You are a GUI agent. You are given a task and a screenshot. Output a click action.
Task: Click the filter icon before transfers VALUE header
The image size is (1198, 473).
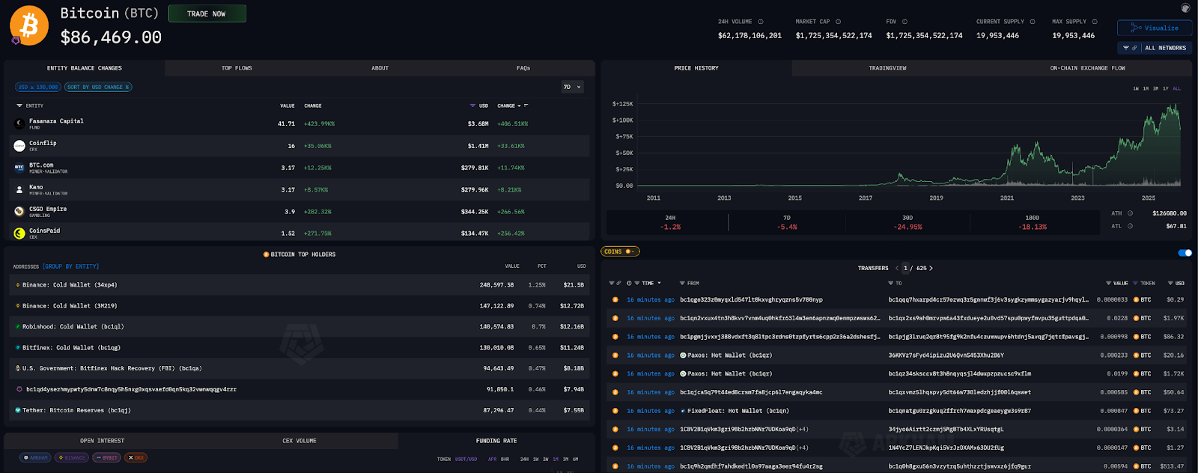(1108, 284)
